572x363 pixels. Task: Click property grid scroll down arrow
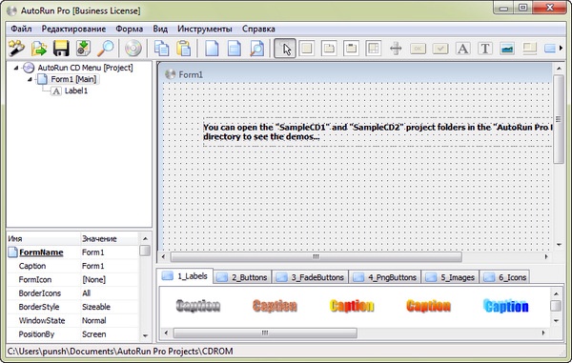tap(145, 335)
